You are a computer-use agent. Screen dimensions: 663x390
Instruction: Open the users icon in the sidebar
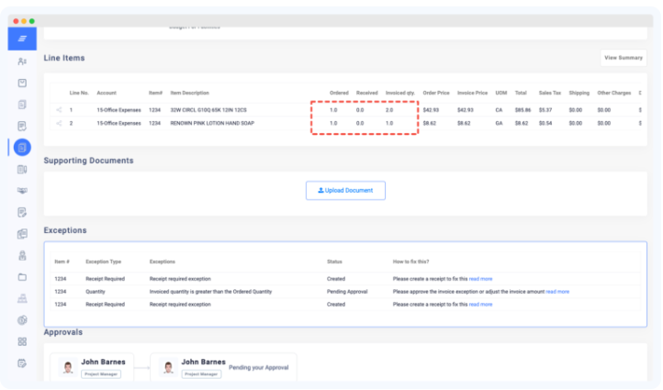[x=22, y=61]
